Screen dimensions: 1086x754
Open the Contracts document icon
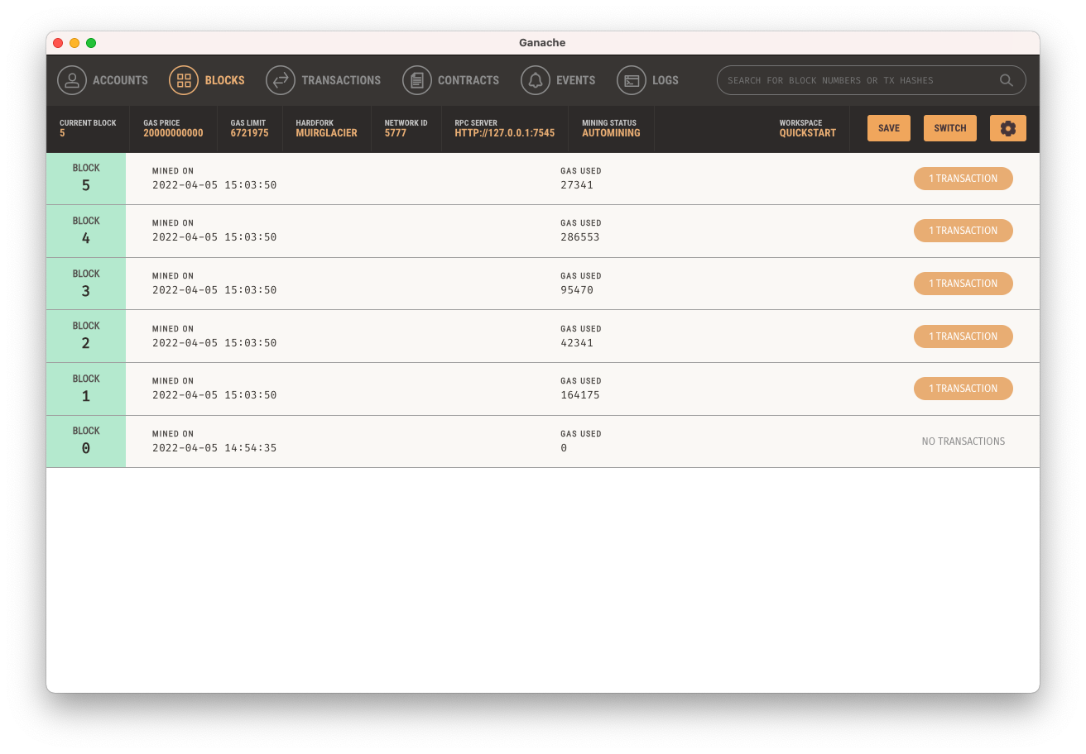[417, 80]
